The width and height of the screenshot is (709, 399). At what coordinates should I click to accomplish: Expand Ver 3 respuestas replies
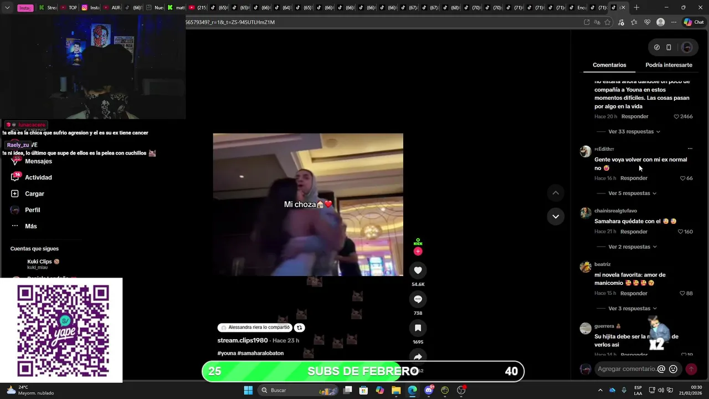click(x=633, y=309)
